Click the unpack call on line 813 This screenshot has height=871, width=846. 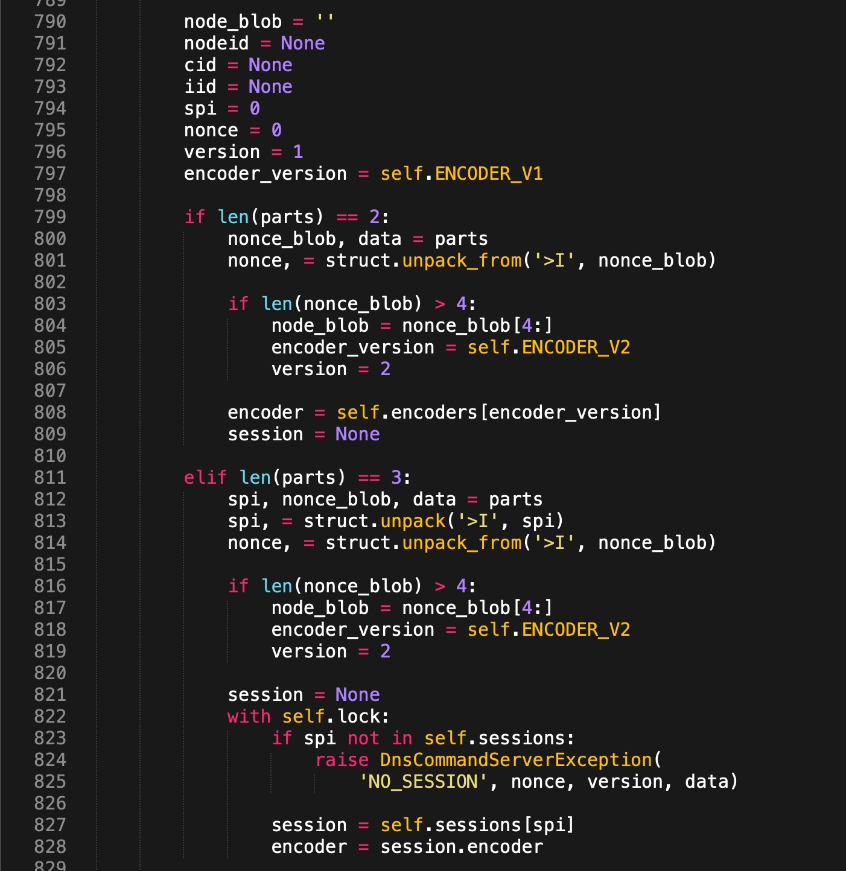click(413, 521)
